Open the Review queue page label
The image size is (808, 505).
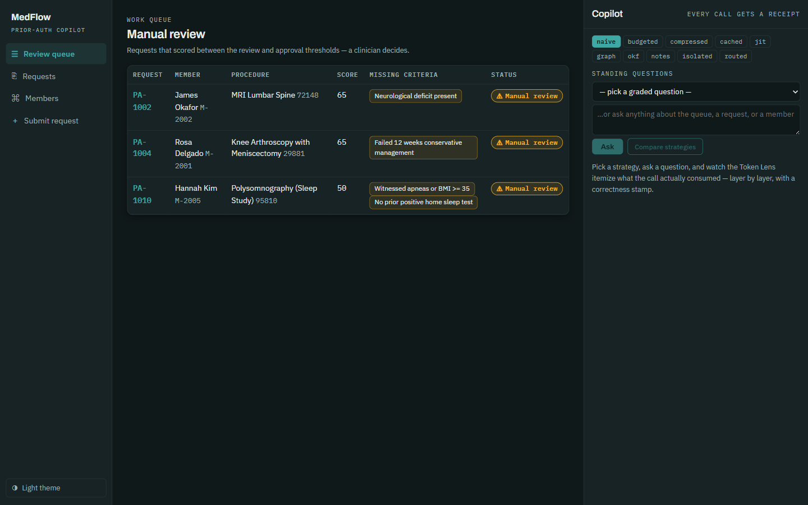49,54
